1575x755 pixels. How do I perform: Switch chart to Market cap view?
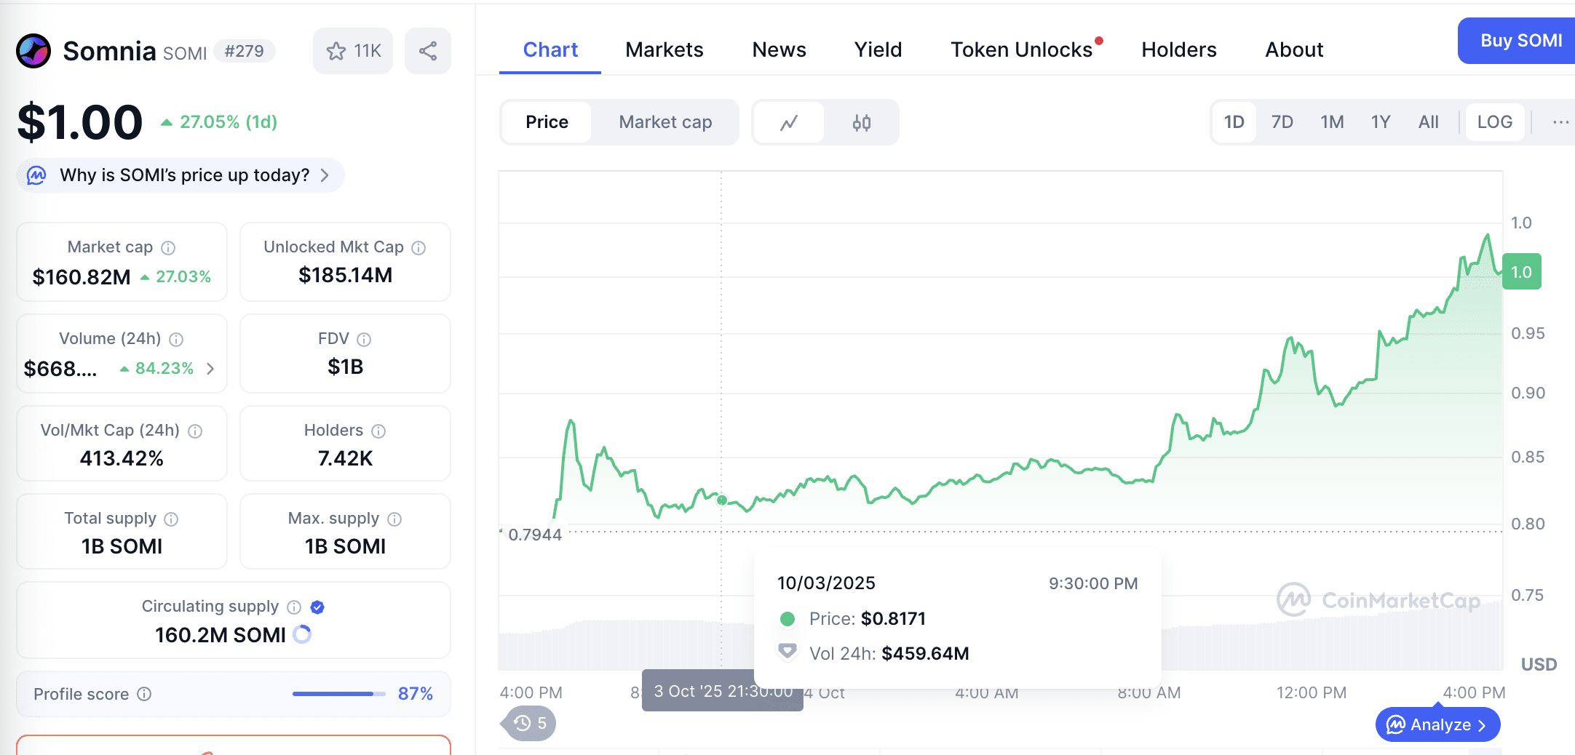point(665,122)
